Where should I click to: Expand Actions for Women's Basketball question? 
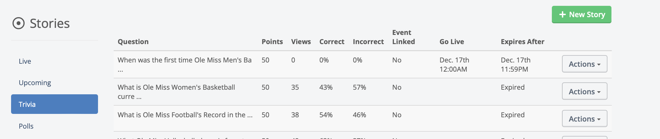584,91
